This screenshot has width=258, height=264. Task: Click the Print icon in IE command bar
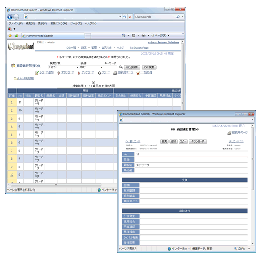(143, 35)
